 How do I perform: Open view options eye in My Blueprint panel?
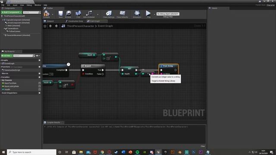click(38, 56)
